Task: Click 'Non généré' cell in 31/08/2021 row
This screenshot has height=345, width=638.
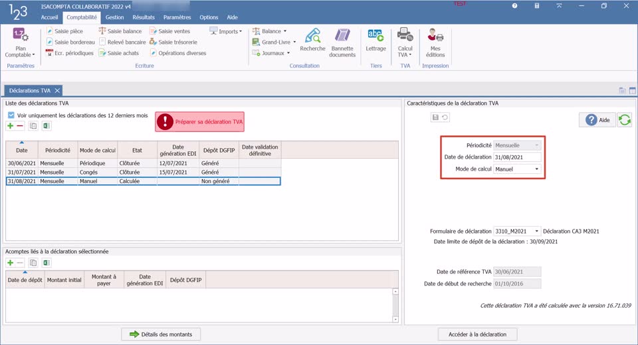Action: coord(219,181)
